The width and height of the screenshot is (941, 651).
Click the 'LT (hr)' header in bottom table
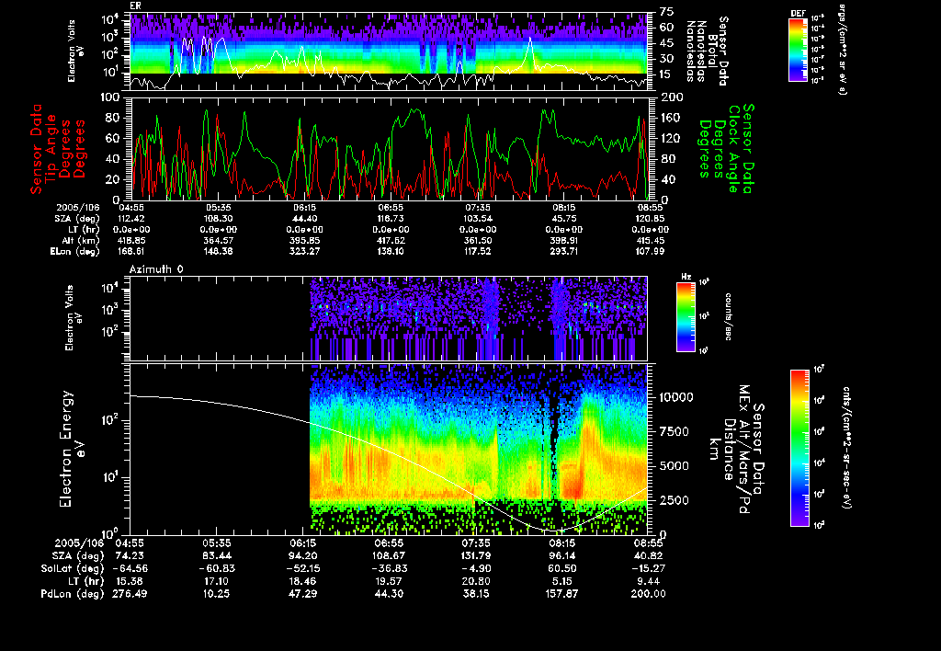click(x=87, y=581)
